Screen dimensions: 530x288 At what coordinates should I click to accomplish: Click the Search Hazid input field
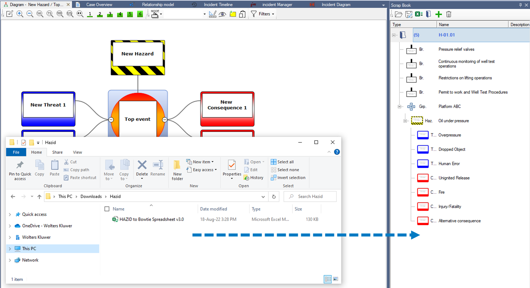click(313, 197)
